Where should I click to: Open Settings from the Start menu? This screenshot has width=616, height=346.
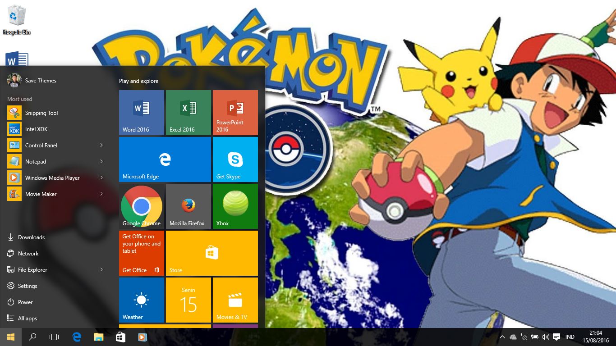point(56,286)
